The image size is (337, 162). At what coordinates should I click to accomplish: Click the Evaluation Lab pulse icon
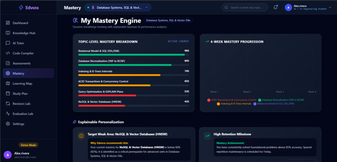click(8, 114)
